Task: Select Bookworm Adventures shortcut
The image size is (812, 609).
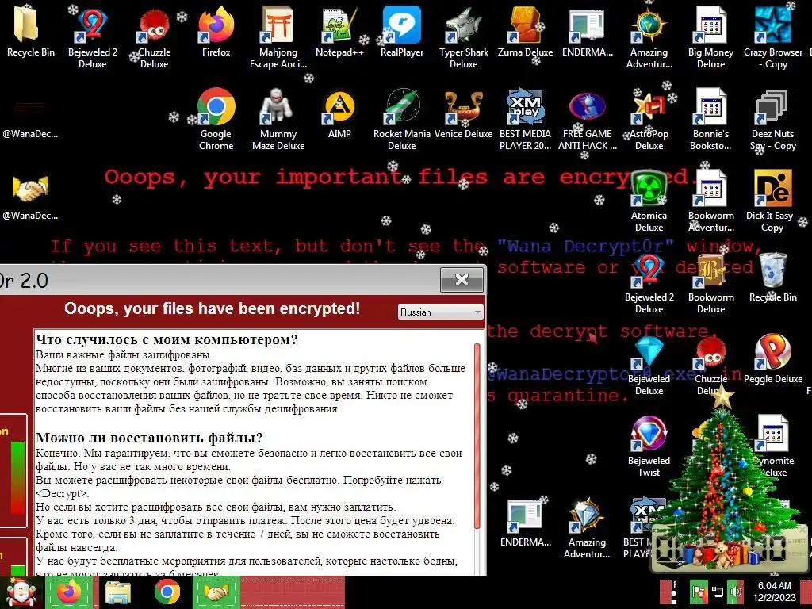Action: point(710,201)
